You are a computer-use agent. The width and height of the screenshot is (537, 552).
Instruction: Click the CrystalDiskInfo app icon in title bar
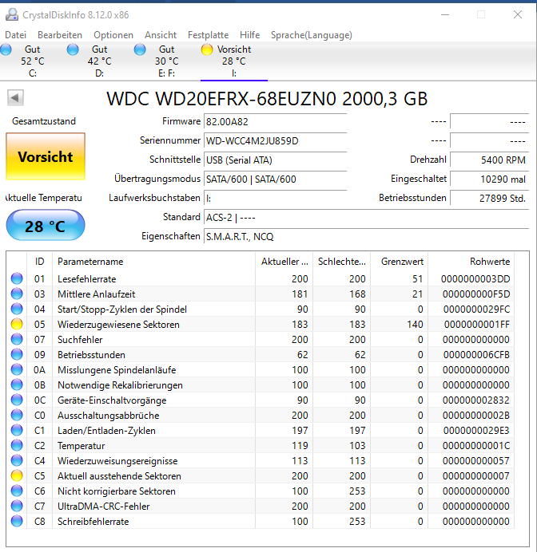(x=12, y=15)
